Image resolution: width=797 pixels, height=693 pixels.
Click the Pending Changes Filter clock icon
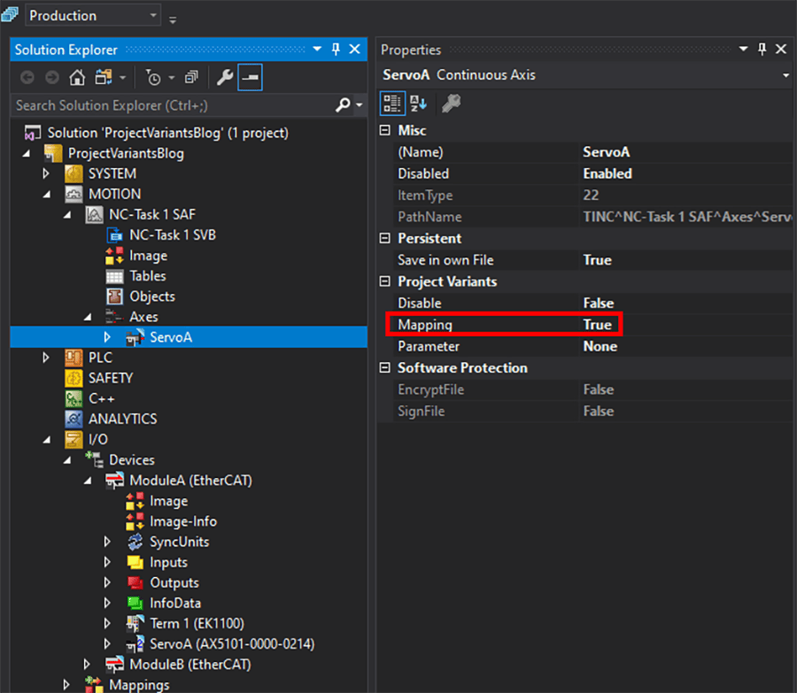(x=153, y=78)
